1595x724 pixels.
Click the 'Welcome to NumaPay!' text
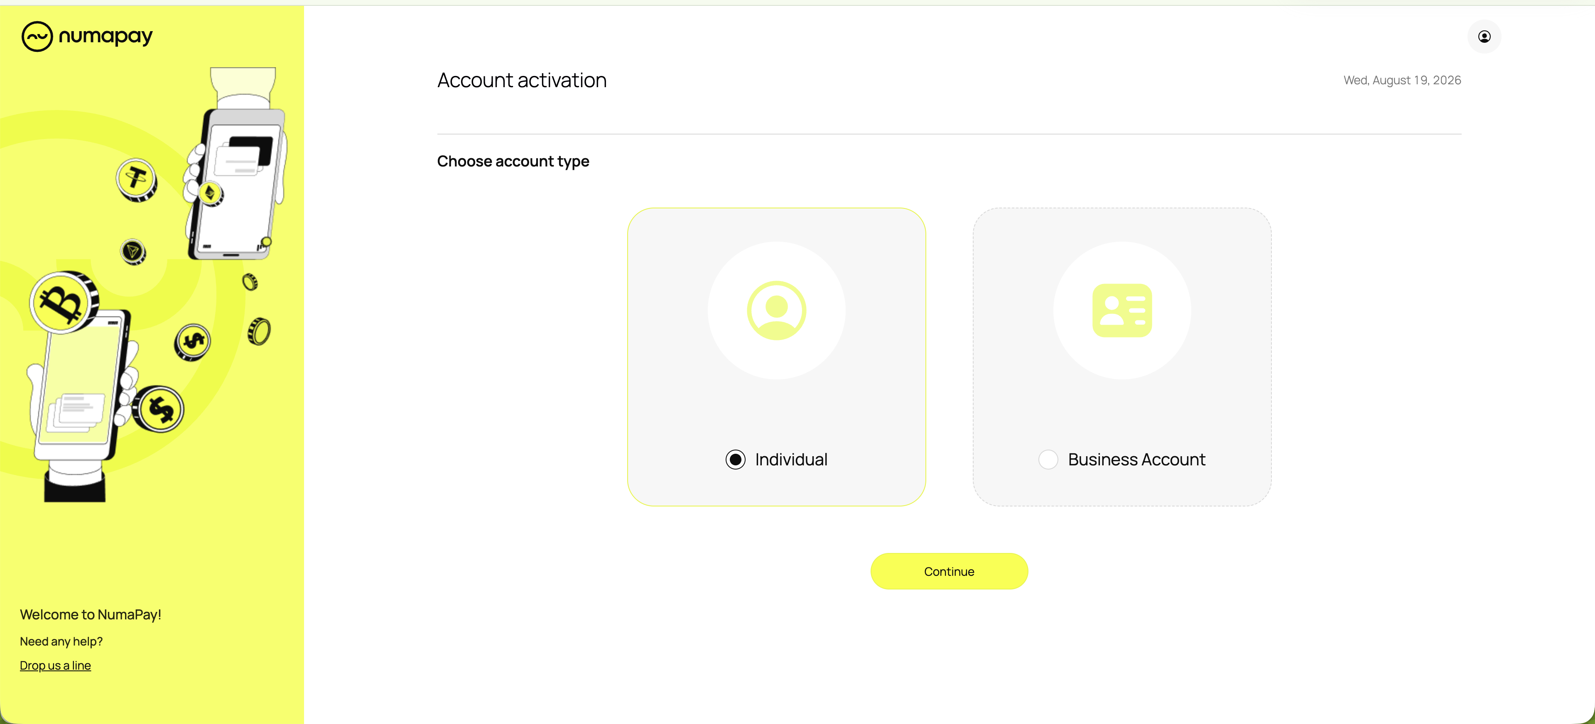coord(91,614)
